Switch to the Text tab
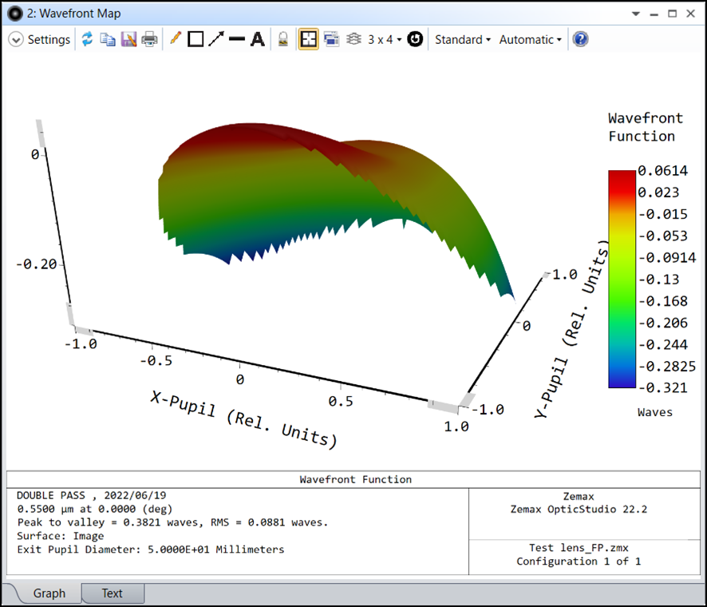The width and height of the screenshot is (707, 607). (113, 593)
